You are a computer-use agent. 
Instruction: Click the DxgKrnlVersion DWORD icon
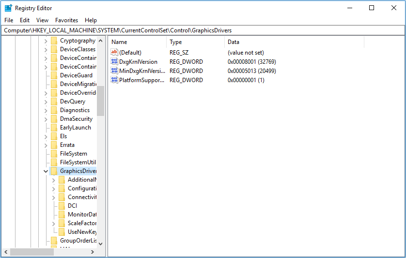coord(114,61)
